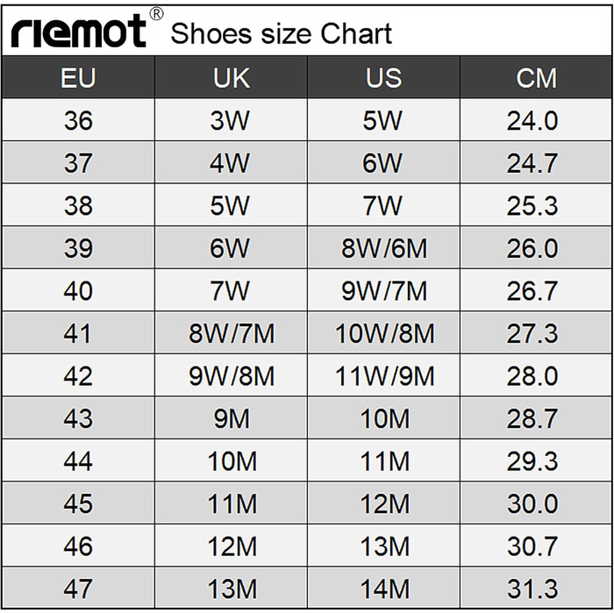The width and height of the screenshot is (614, 614).
Task: Click the registered trademark symbol
Action: (x=156, y=14)
